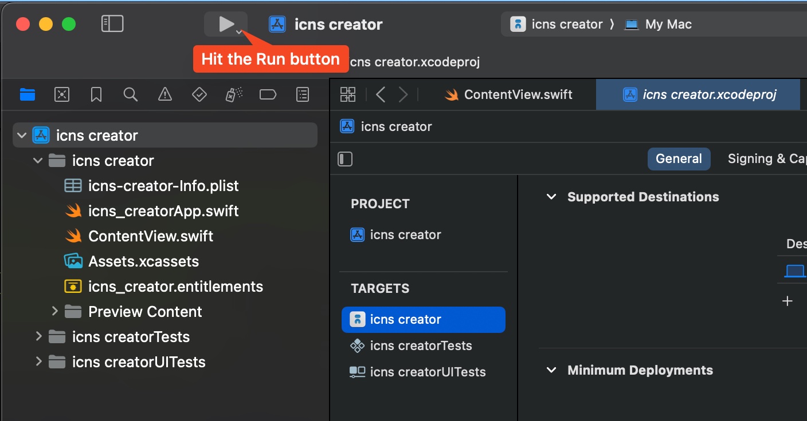Open the Test navigator diamond icon

[199, 94]
